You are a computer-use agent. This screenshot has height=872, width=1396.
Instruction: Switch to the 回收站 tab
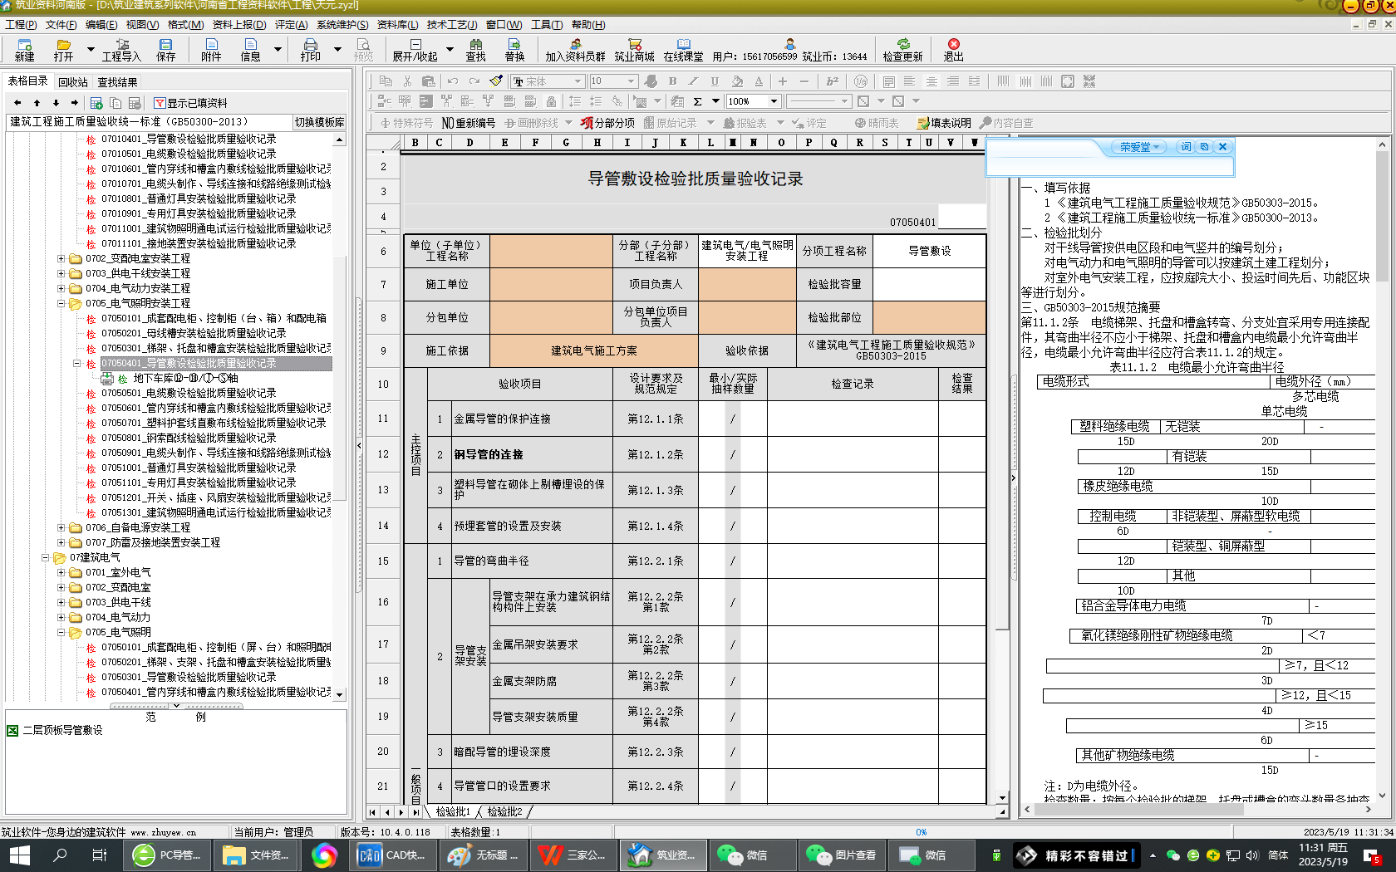point(73,82)
